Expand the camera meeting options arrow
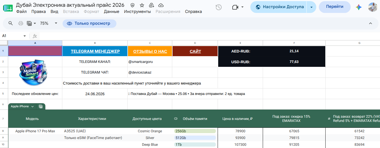Screen dimensions: 380x148 click(242, 7)
